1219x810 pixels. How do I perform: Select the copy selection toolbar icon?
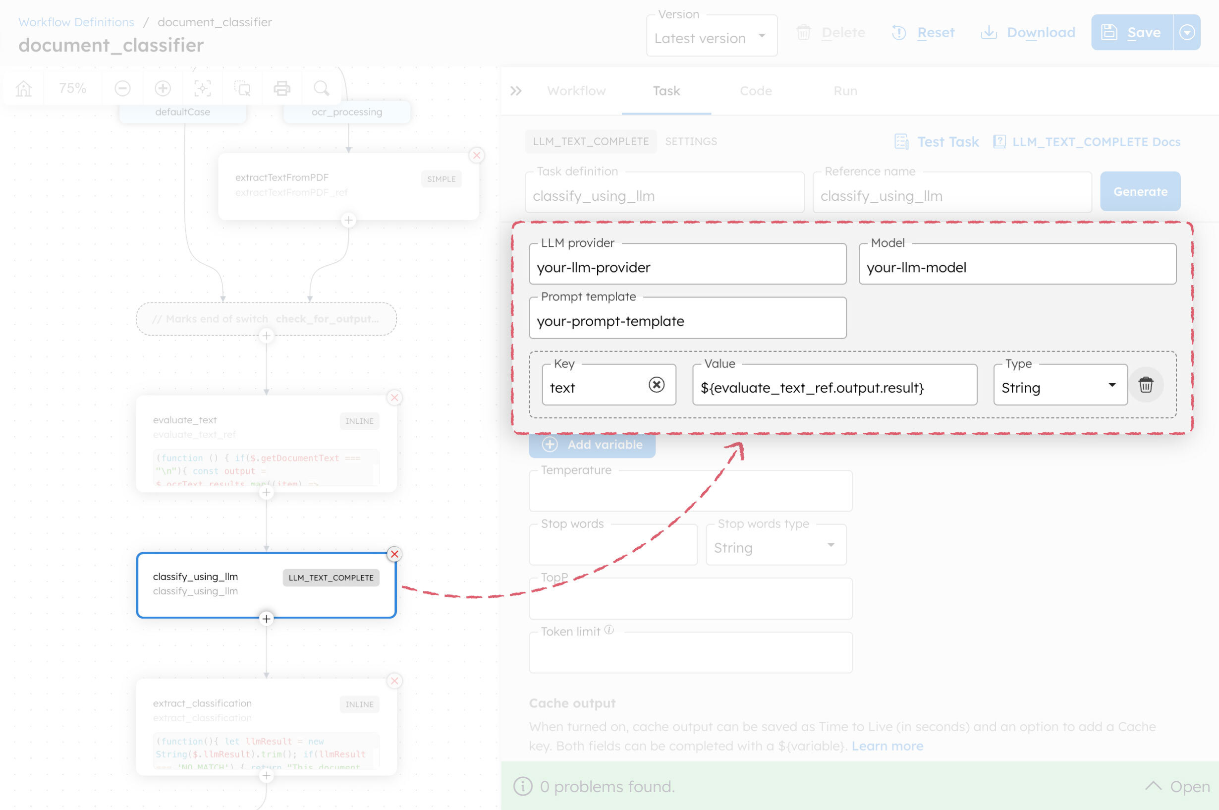pyautogui.click(x=243, y=88)
